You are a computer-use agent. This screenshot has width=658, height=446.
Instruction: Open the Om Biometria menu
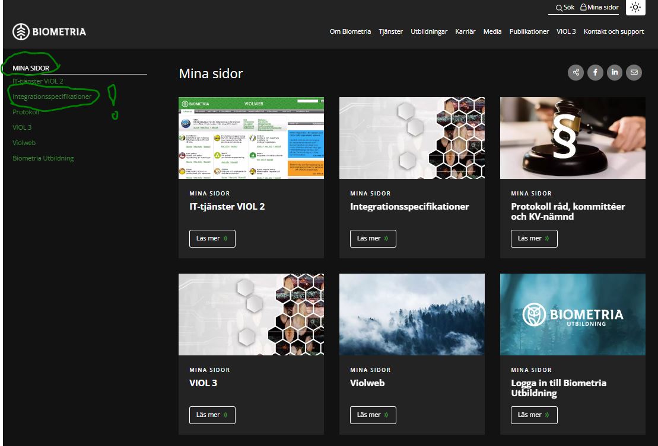[350, 31]
